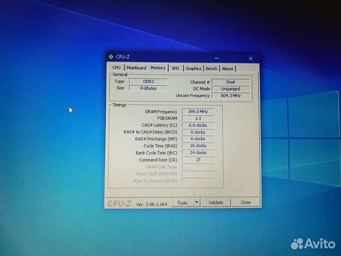Open the CPU tab

117,68
